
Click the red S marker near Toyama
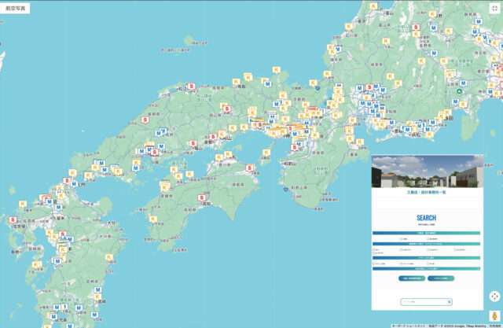(x=415, y=28)
